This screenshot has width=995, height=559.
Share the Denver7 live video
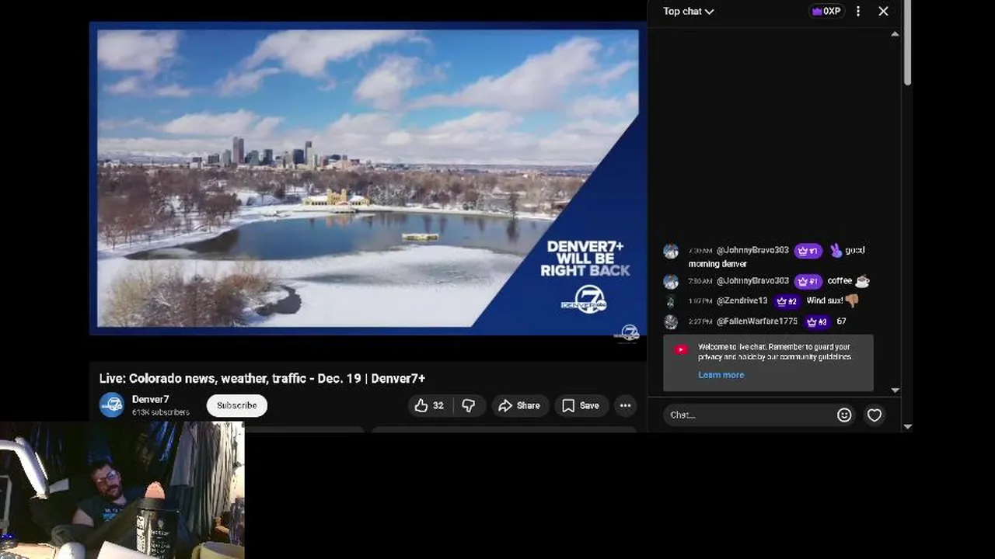(x=519, y=405)
